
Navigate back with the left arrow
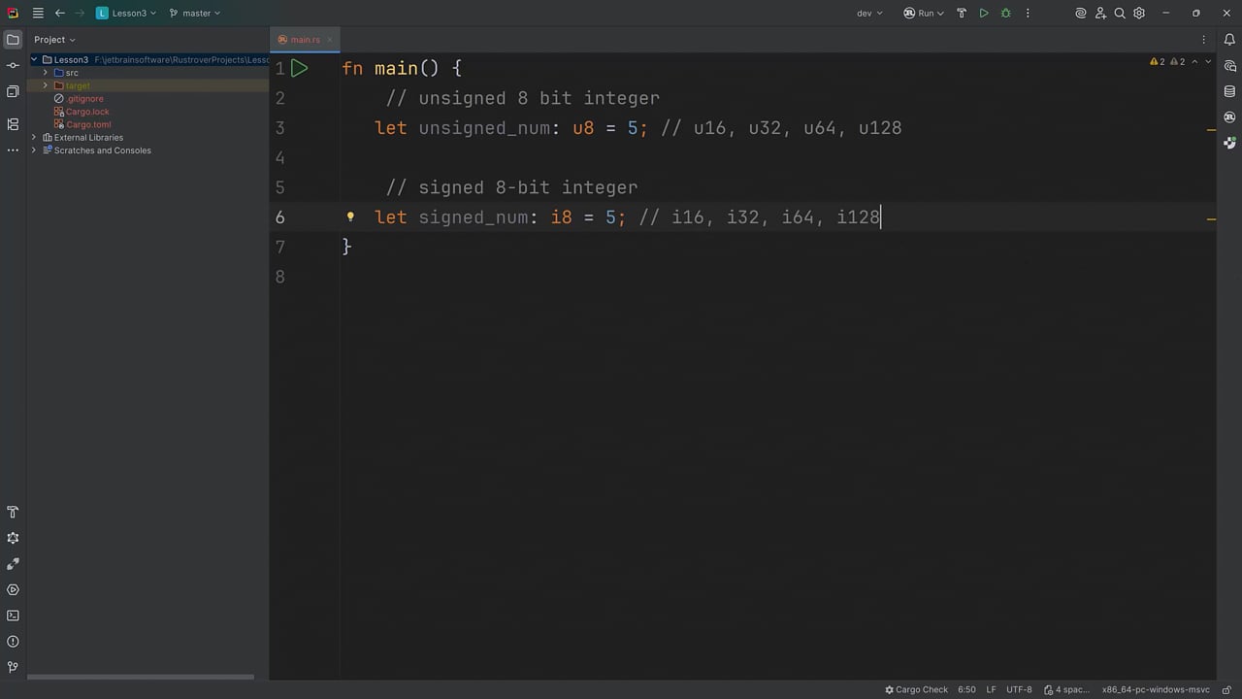[60, 14]
